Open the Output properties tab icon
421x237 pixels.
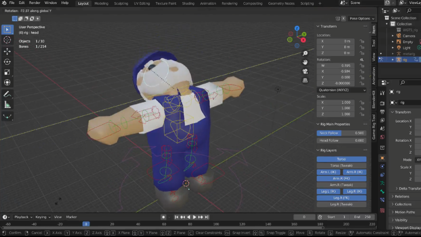point(382,112)
